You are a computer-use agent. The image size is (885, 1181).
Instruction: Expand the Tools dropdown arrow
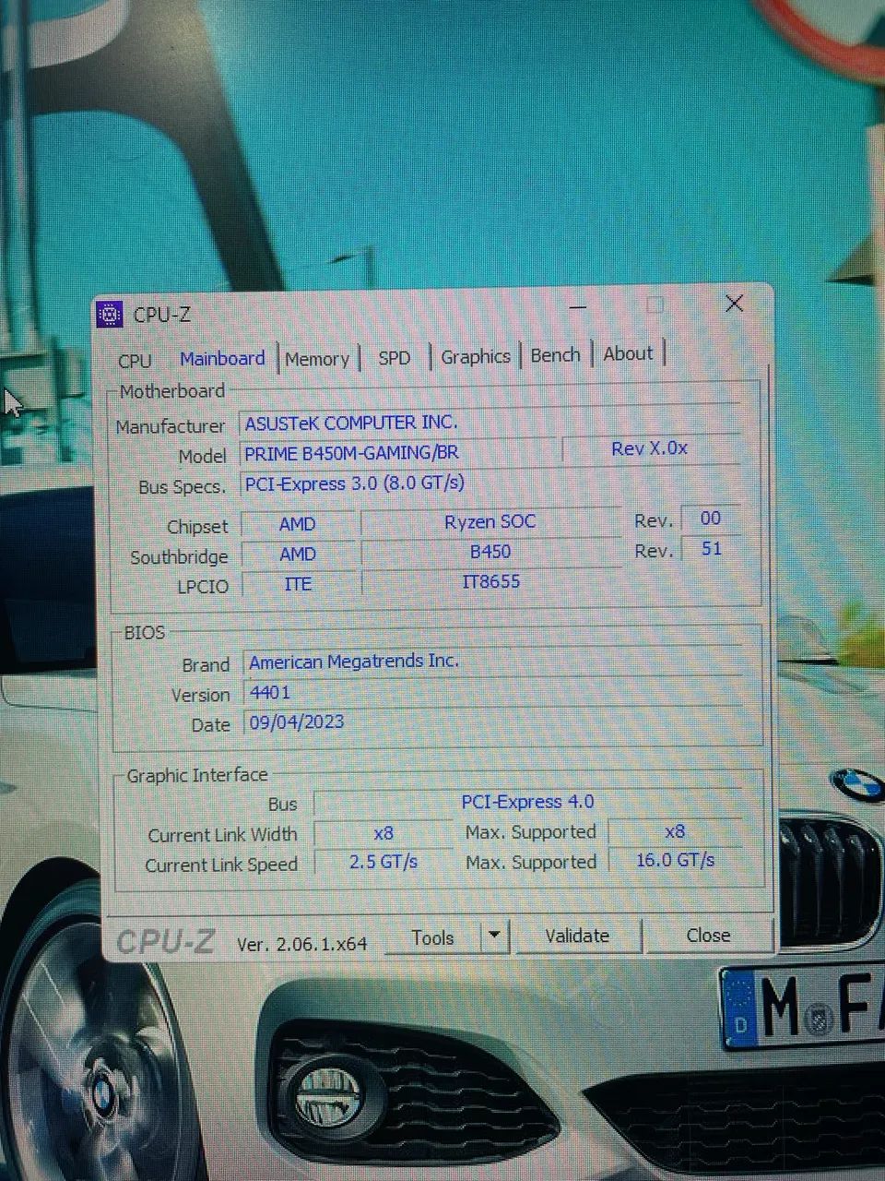[495, 936]
